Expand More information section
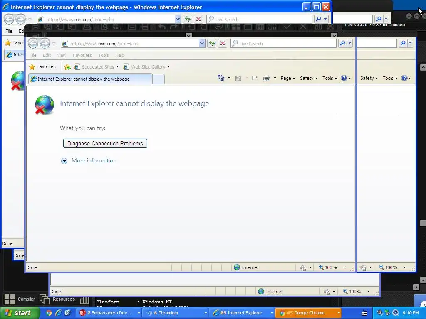The height and width of the screenshot is (319, 426). 64,161
